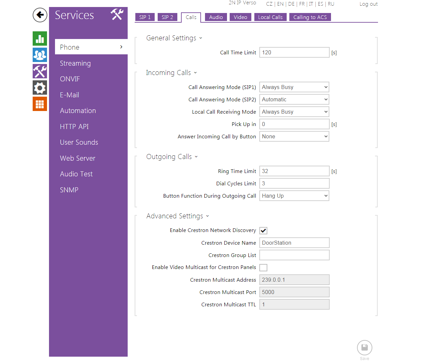Switch to the Calling to ACS tab
The width and height of the screenshot is (424, 361).
(x=310, y=17)
